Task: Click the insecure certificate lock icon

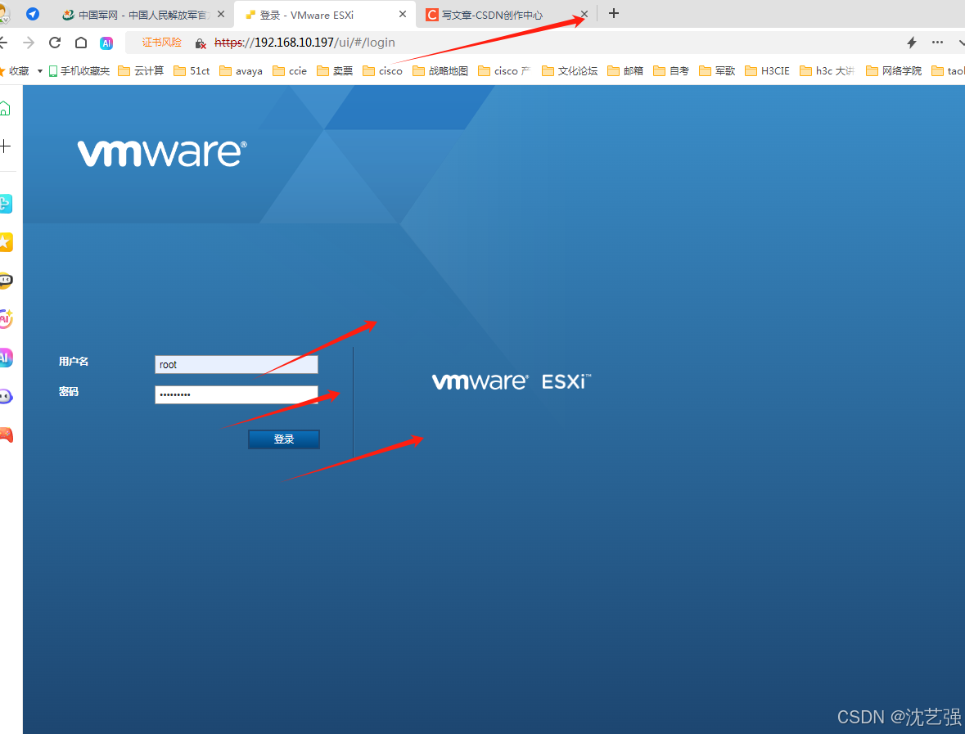Action: [200, 43]
